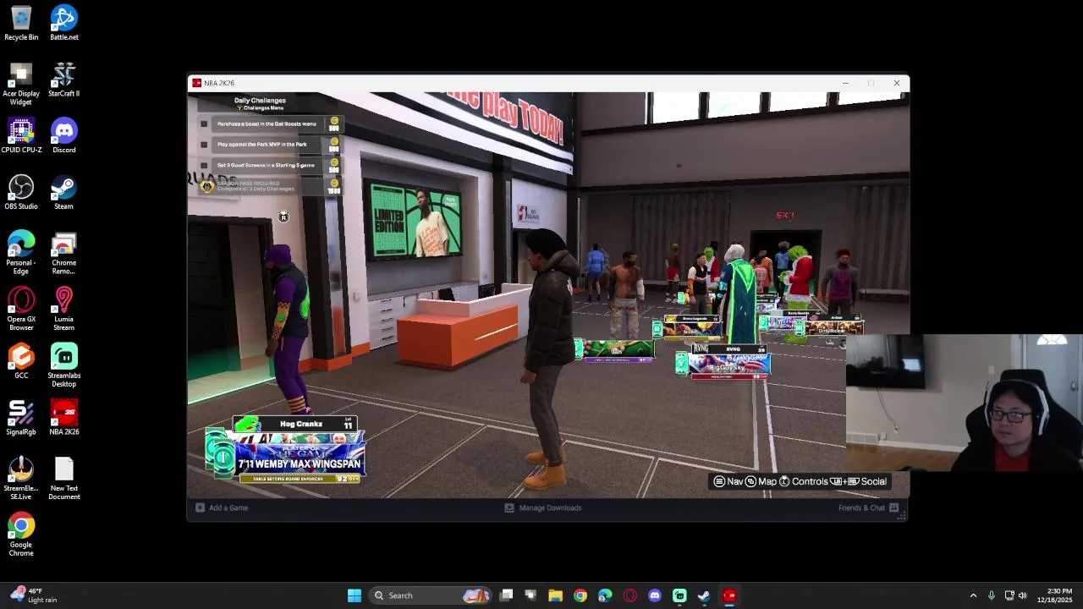The height and width of the screenshot is (609, 1083).
Task: Open network settings tray icon
Action: [1009, 595]
